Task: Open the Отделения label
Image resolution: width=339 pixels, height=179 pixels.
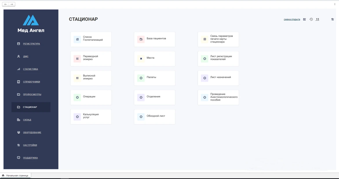Action: tap(154, 96)
